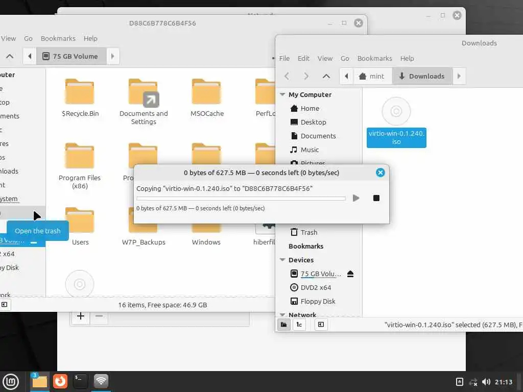Collapse Devices section in sidebar
This screenshot has width=523, height=392.
(282, 260)
